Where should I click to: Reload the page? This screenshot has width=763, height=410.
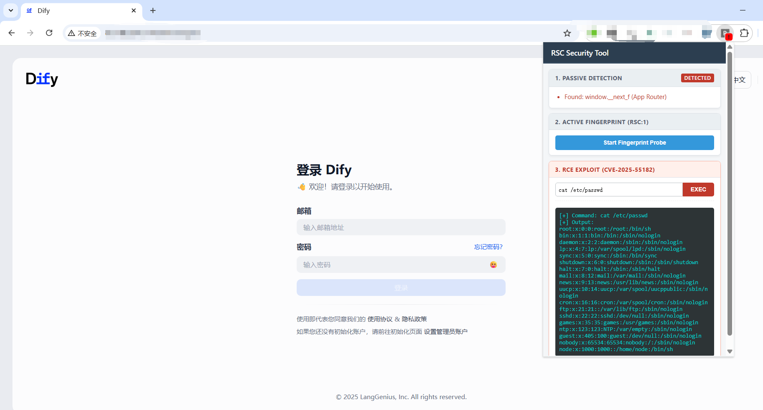click(49, 33)
